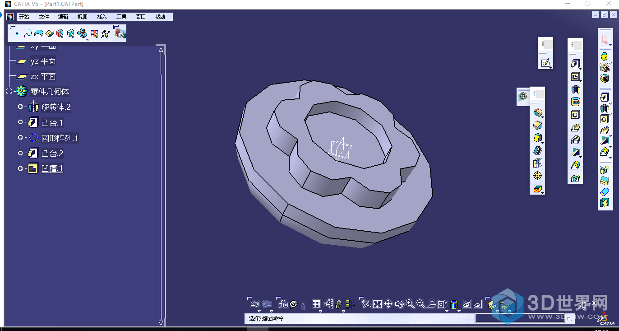
Task: Select the Slot tool
Action: 575,140
